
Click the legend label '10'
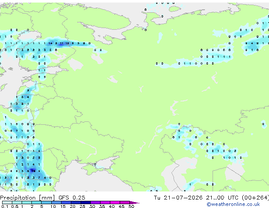tap(53, 206)
